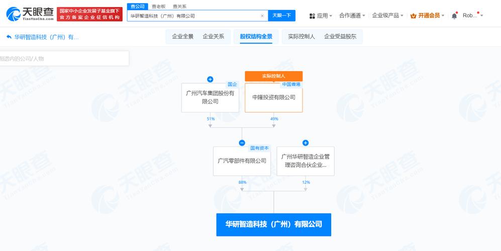501x251 pixels.
Task: Click the 广汽零部件有限公司 node
Action: [x=242, y=161]
